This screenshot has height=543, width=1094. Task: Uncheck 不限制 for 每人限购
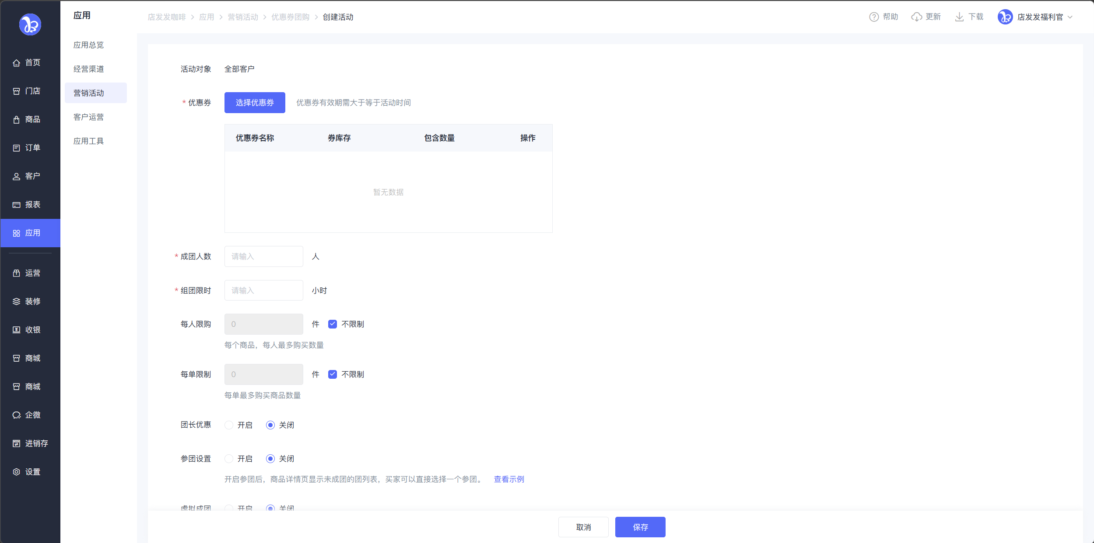click(x=333, y=324)
